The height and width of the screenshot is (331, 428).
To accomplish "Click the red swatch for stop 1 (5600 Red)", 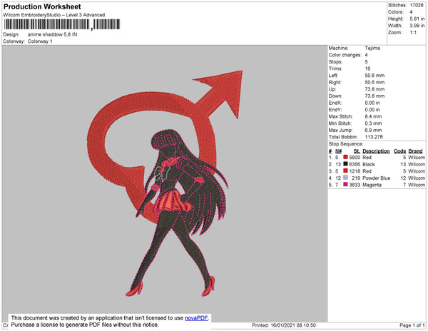I will 345,157.
